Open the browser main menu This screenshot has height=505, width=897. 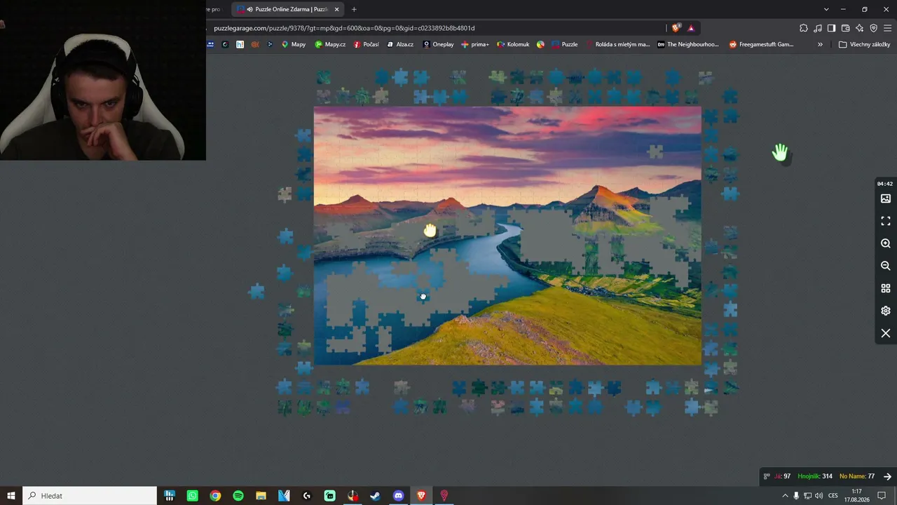coord(887,28)
